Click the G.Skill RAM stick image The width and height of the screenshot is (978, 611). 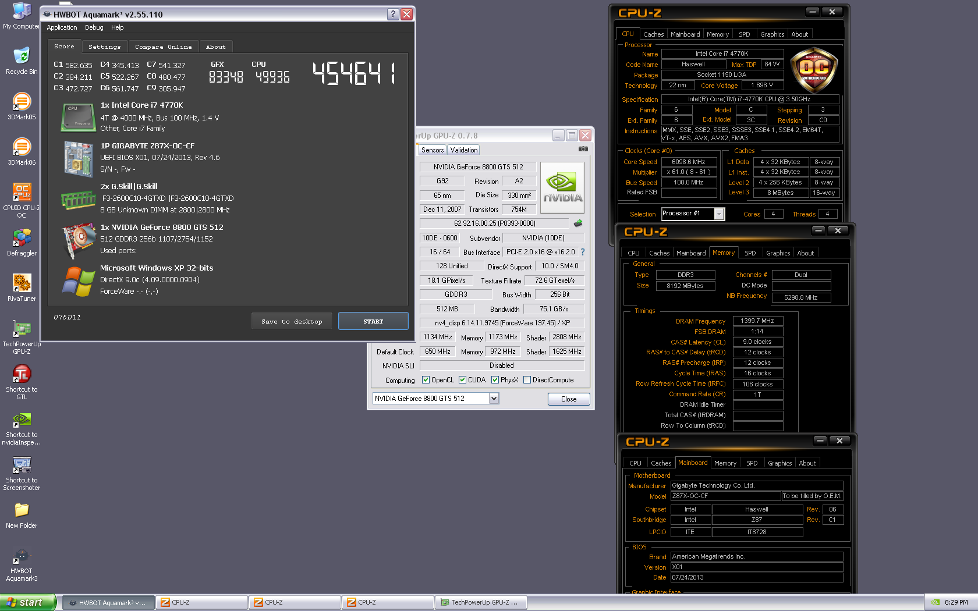(x=78, y=201)
